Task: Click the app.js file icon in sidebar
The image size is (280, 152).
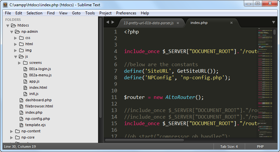Action: (x=26, y=81)
